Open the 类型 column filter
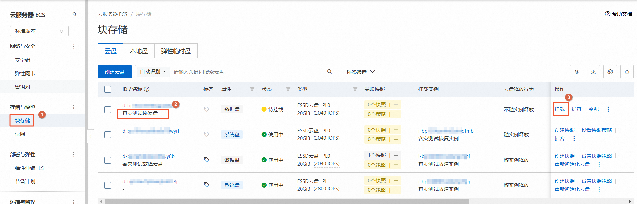637x204 pixels. [355, 89]
